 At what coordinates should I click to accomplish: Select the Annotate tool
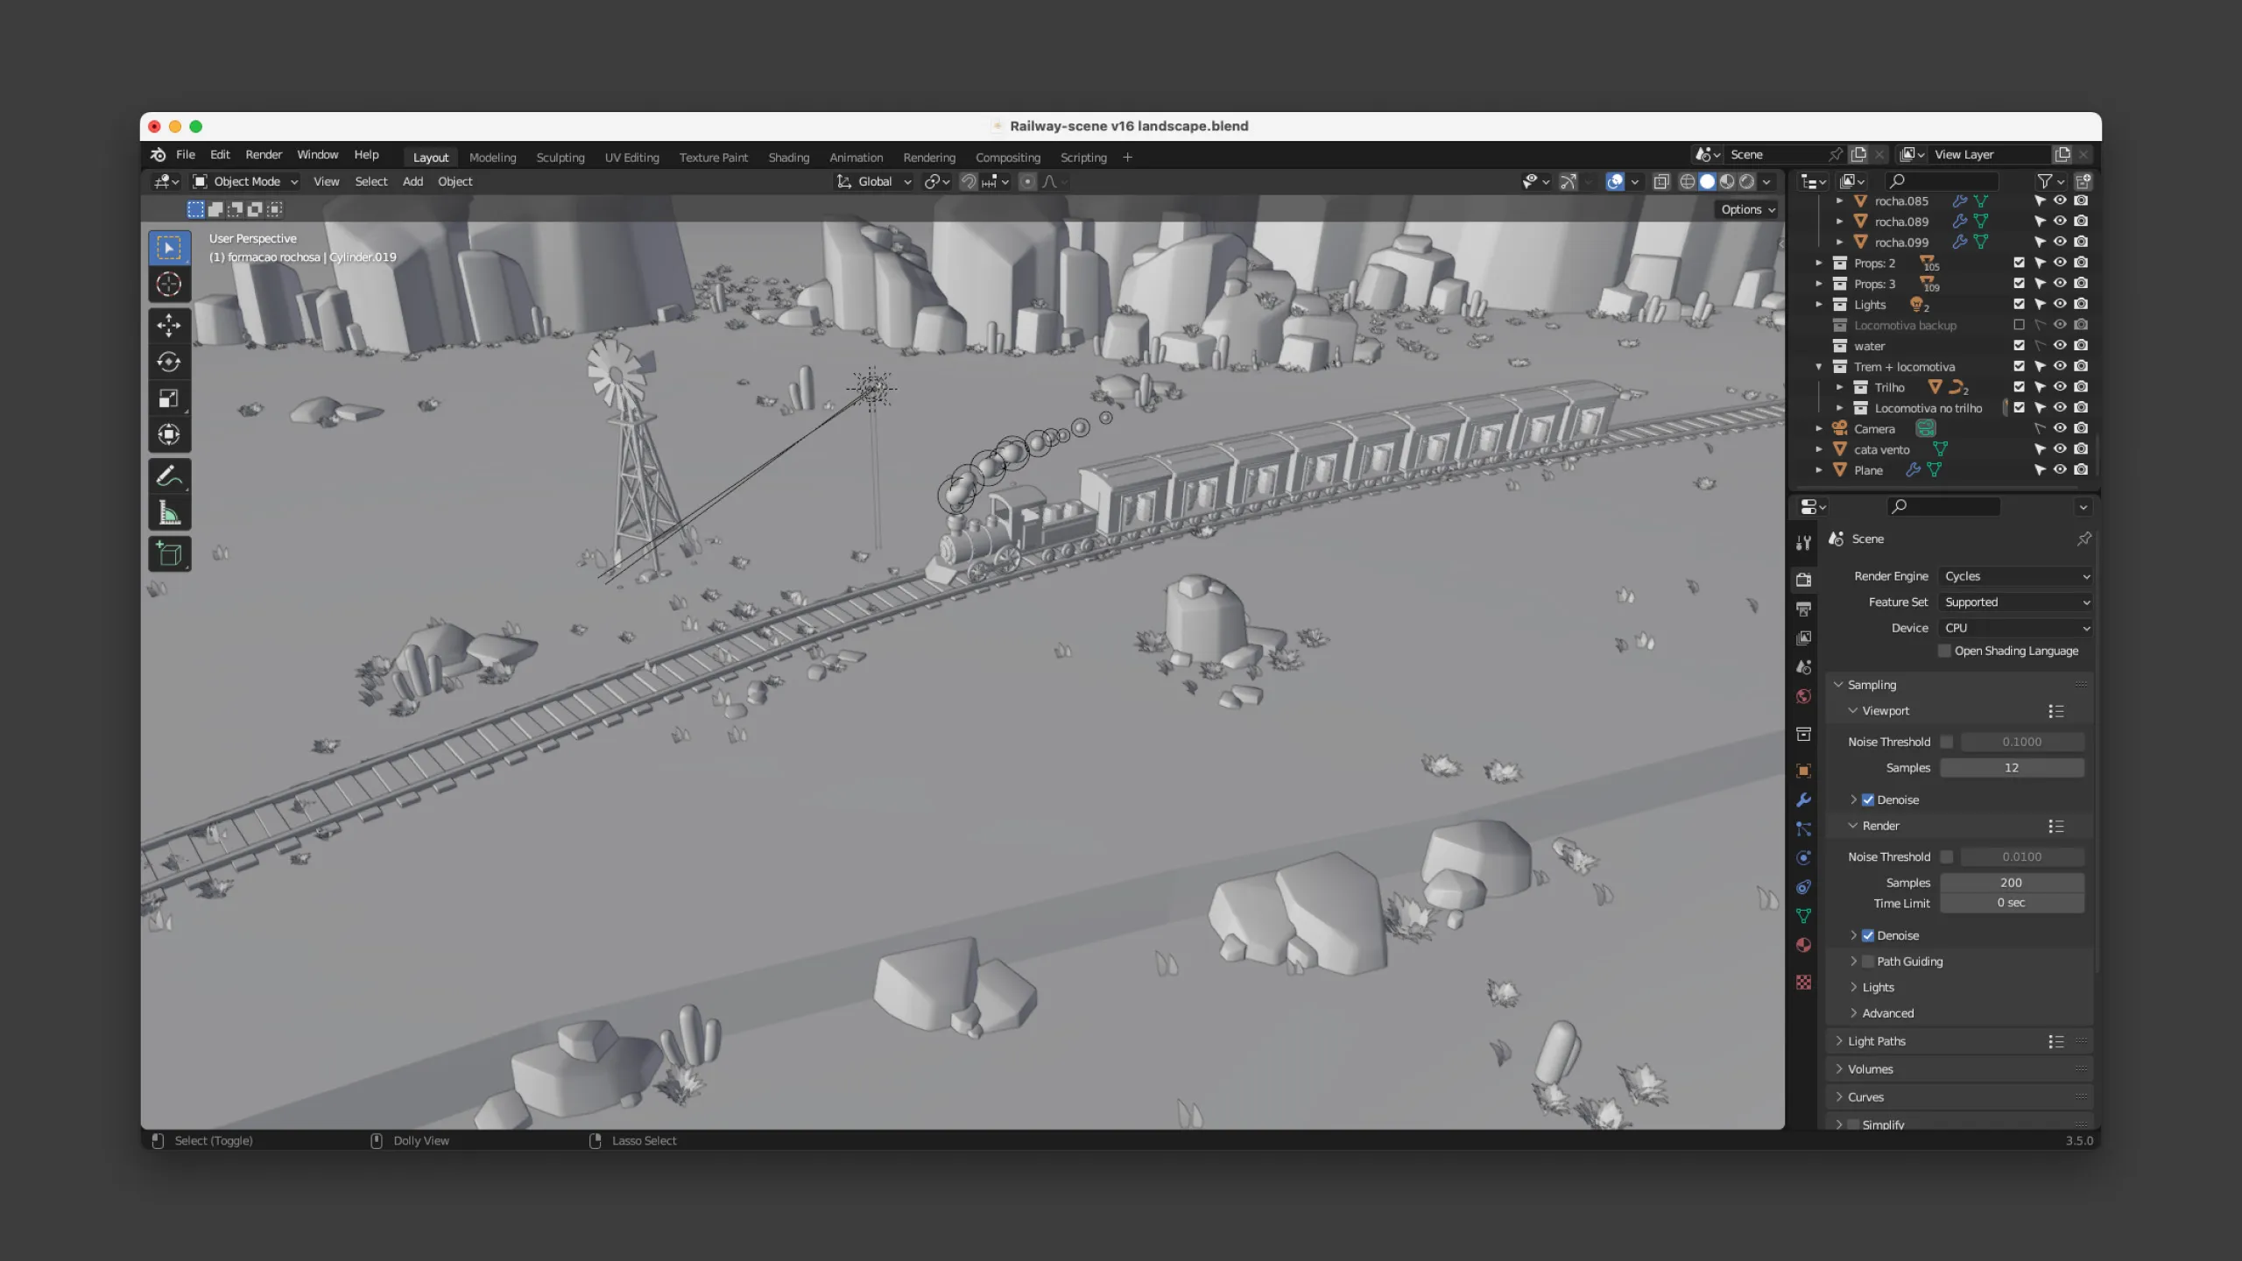click(x=169, y=476)
